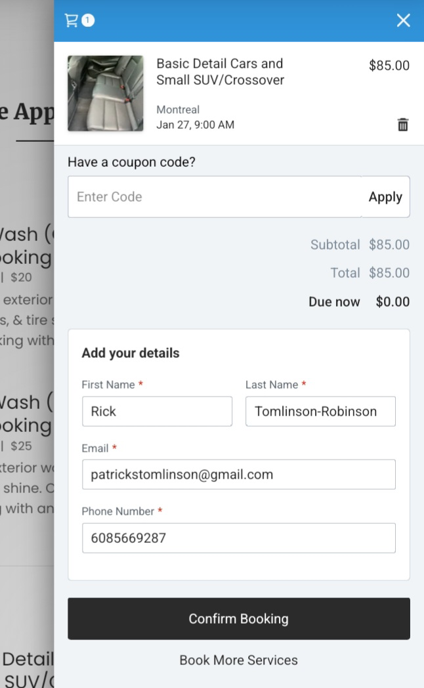Open the shopping cart icon

(72, 20)
